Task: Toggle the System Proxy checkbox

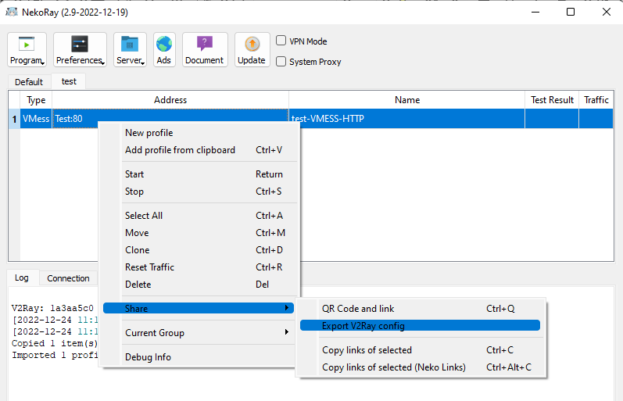Action: click(x=281, y=62)
